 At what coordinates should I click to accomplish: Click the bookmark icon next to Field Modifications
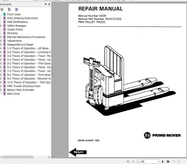click(4, 22)
